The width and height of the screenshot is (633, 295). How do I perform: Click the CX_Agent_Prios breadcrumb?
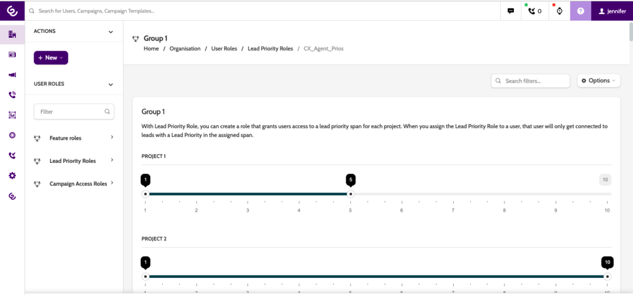pyautogui.click(x=323, y=49)
